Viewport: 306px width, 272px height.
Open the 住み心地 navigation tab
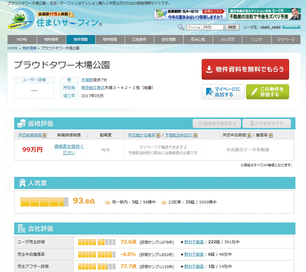coord(198,39)
